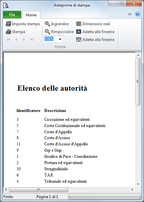
Task: Go to first page navigation arrow
Action: (x=8, y=39)
